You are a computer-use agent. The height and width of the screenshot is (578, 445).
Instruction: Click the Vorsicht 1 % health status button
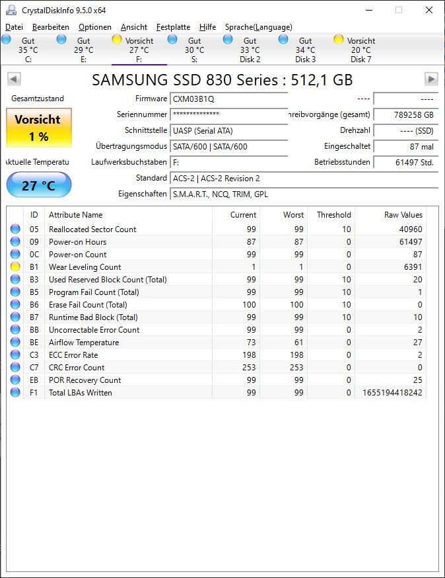(x=39, y=128)
